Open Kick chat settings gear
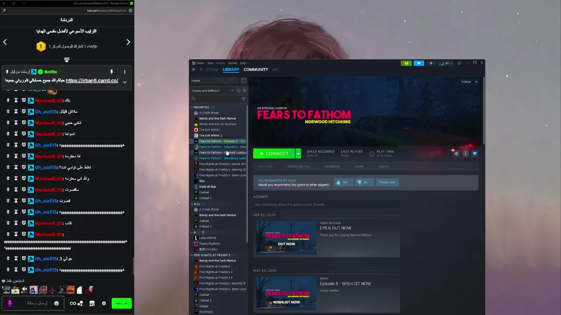This screenshot has width=561, height=315. pos(104,303)
